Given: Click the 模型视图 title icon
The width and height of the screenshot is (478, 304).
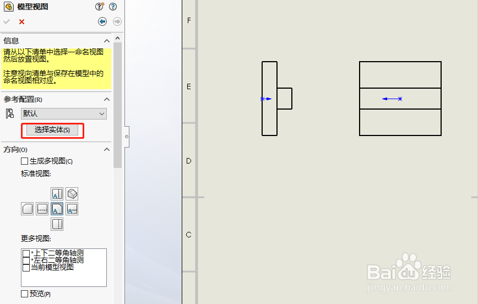Looking at the screenshot, I should pyautogui.click(x=9, y=7).
